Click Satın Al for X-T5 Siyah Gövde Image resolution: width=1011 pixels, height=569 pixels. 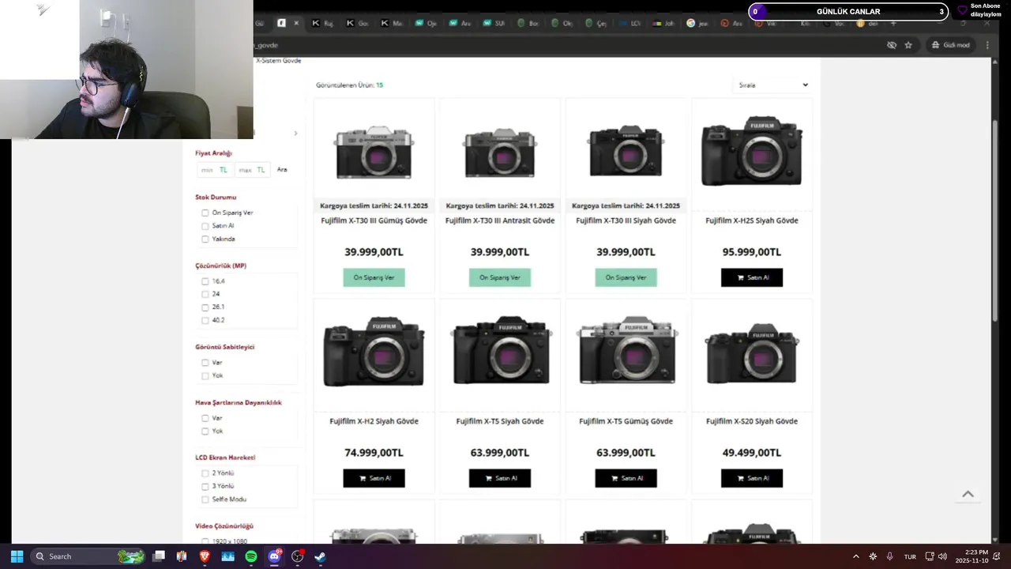tap(500, 478)
